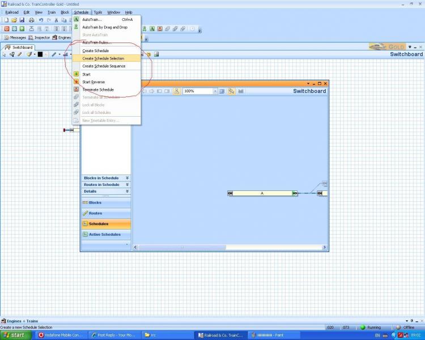Open the 100% zoom dropdown
Viewport: 425px width, 340px height.
tap(215, 91)
